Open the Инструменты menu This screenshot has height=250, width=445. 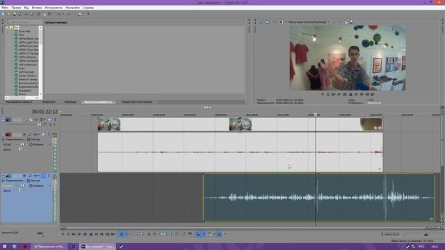54,8
